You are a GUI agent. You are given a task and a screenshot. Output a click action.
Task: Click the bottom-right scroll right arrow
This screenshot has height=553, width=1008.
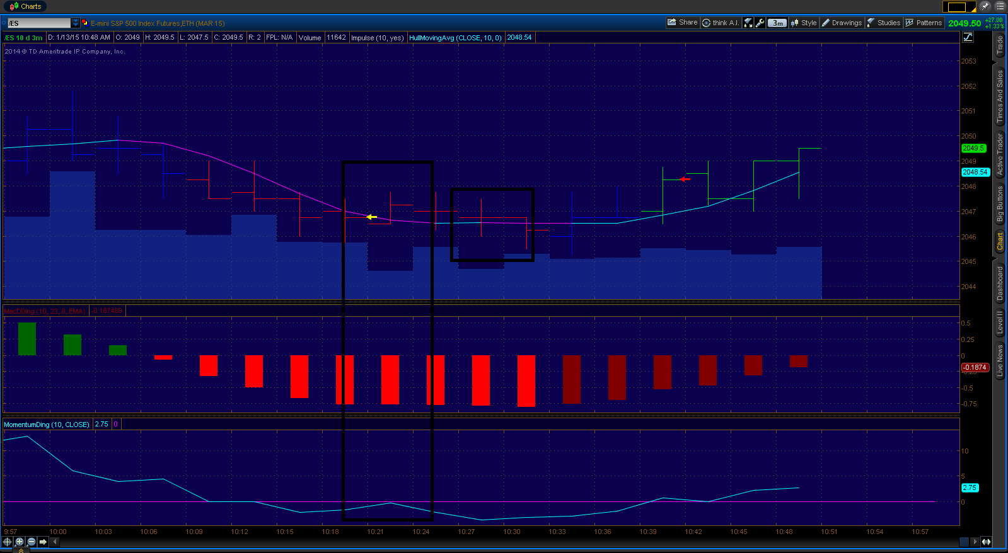tap(975, 542)
